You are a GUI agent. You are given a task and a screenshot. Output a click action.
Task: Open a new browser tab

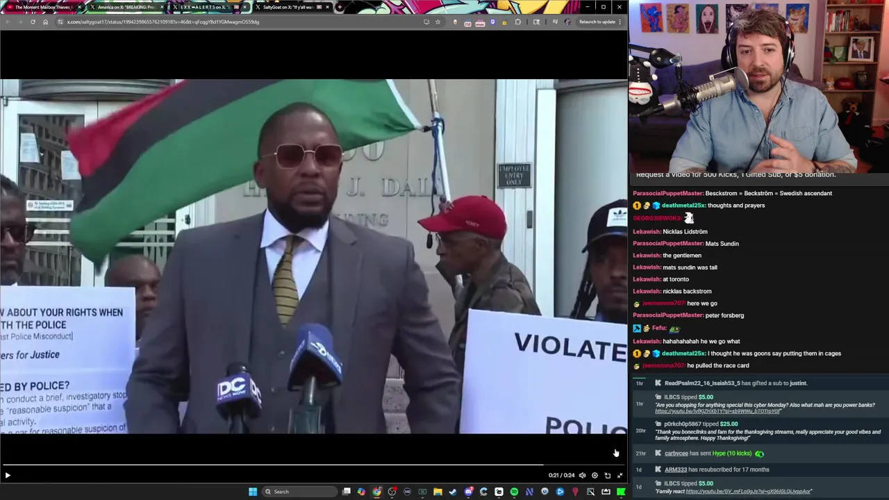339,7
